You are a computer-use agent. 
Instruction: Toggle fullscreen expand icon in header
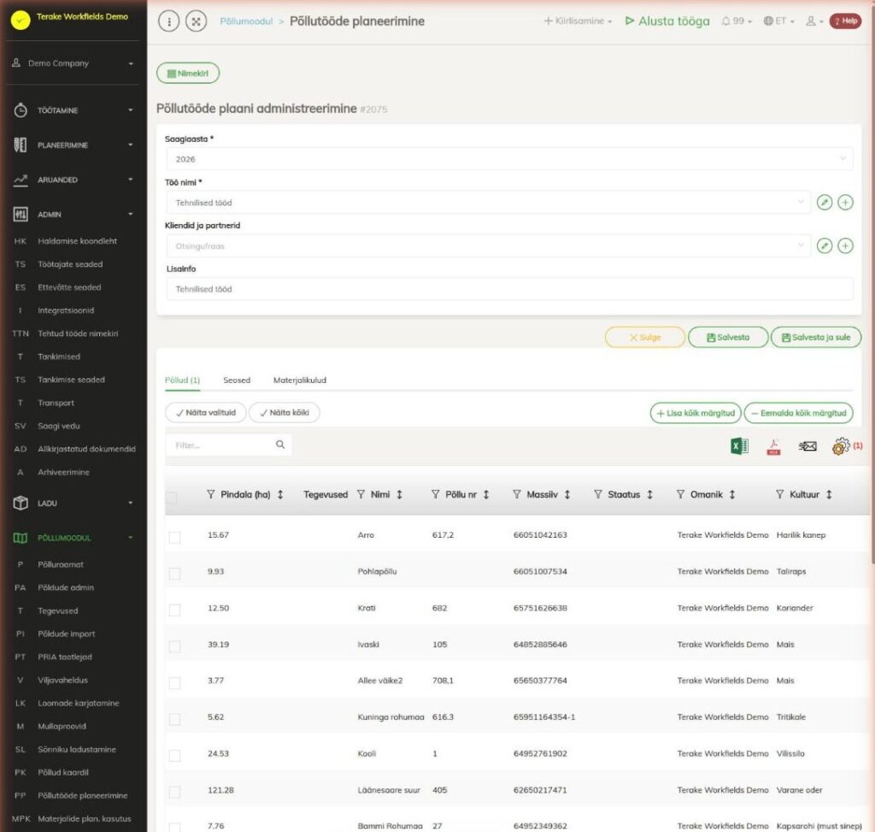[196, 21]
